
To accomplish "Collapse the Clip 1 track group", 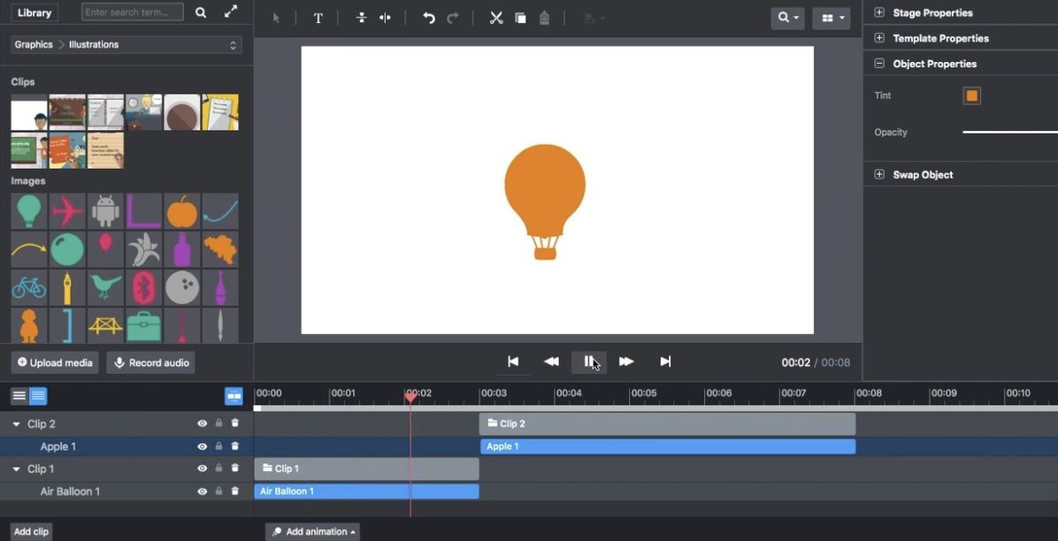I will pyautogui.click(x=17, y=469).
